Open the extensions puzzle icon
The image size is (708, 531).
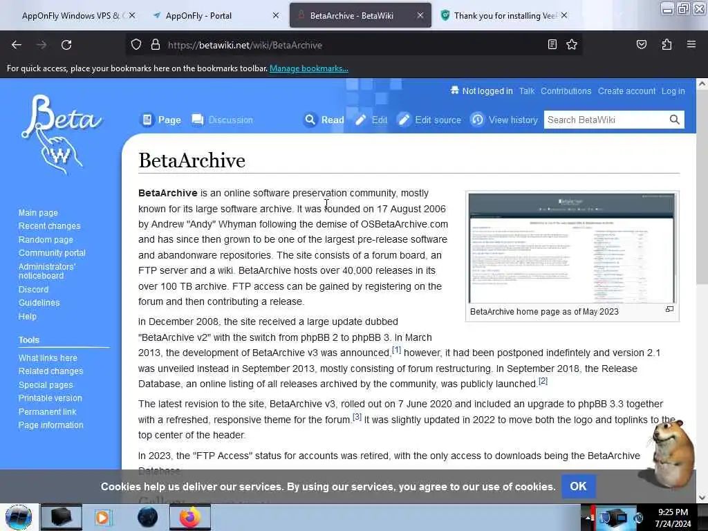667,44
